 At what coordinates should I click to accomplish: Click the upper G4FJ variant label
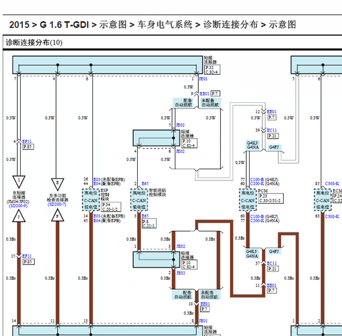coord(274,147)
